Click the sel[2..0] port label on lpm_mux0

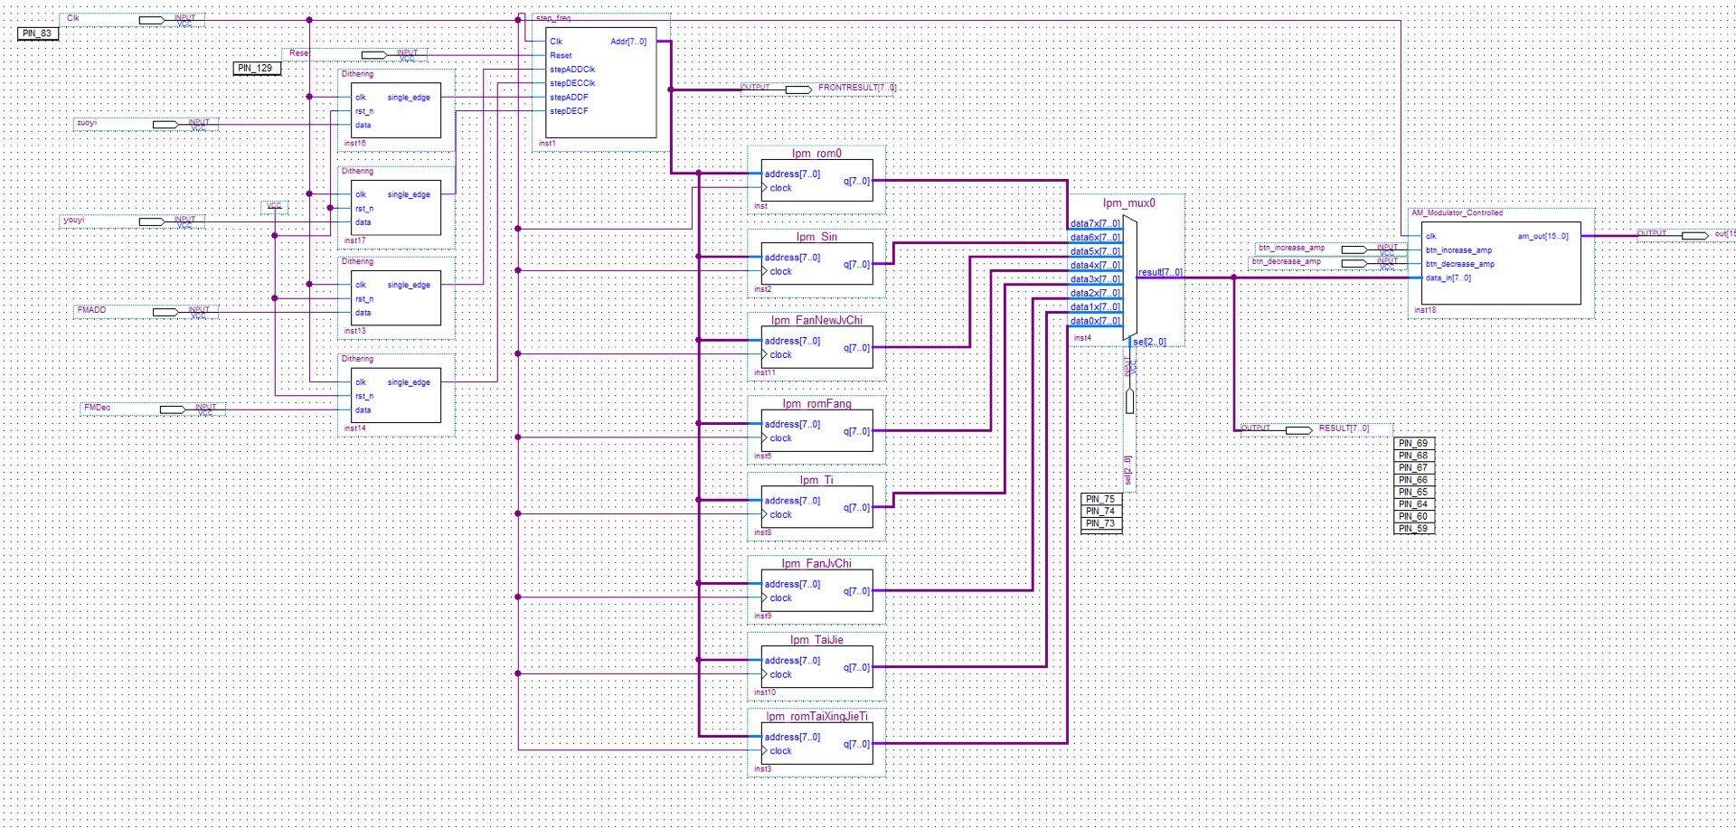coord(1149,342)
